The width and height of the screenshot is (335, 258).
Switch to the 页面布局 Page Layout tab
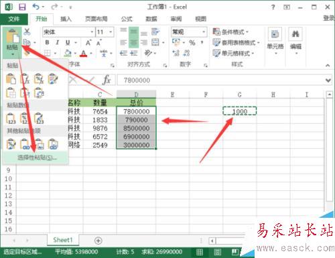[x=96, y=19]
